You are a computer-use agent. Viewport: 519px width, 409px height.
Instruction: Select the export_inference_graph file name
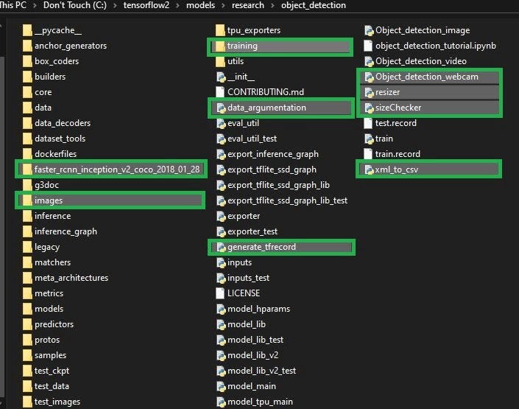(x=273, y=154)
